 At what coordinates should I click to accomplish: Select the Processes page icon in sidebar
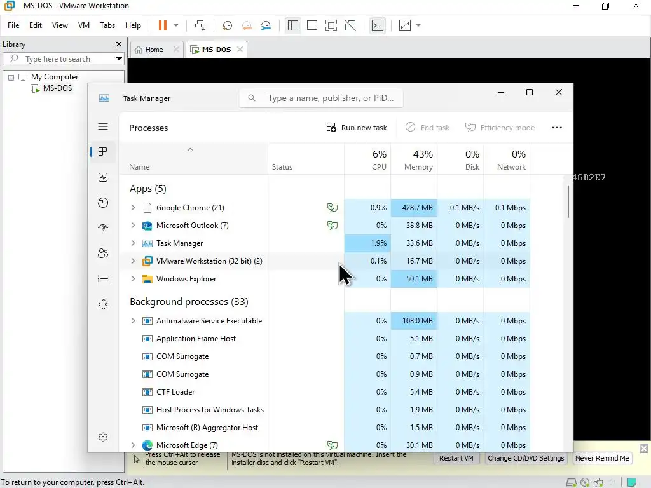pyautogui.click(x=103, y=152)
